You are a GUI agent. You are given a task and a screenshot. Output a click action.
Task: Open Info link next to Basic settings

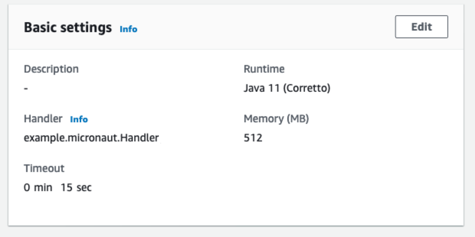[128, 29]
